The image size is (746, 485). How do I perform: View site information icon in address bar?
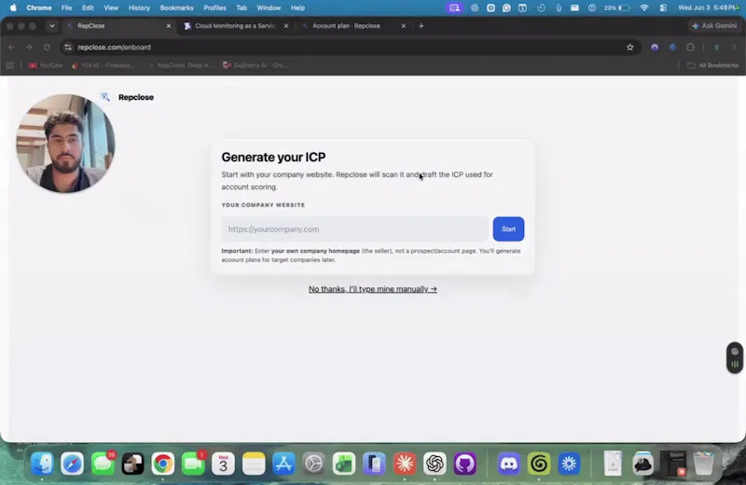point(68,48)
